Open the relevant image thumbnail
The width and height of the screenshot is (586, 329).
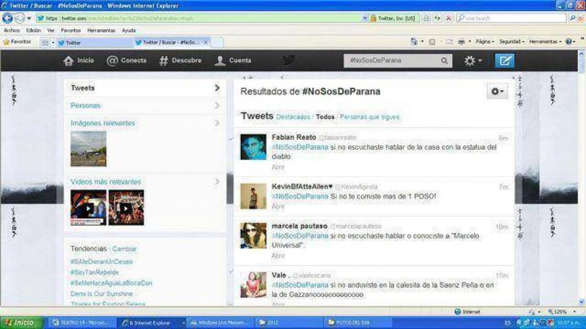pos(88,149)
